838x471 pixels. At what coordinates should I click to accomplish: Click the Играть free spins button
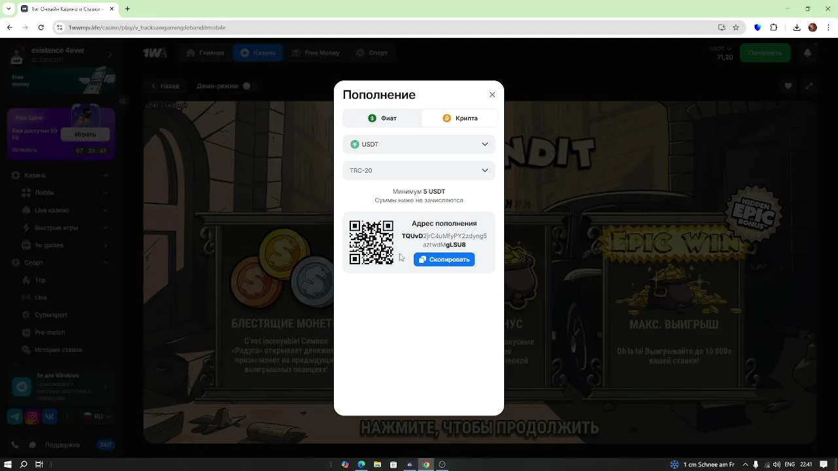pos(85,135)
